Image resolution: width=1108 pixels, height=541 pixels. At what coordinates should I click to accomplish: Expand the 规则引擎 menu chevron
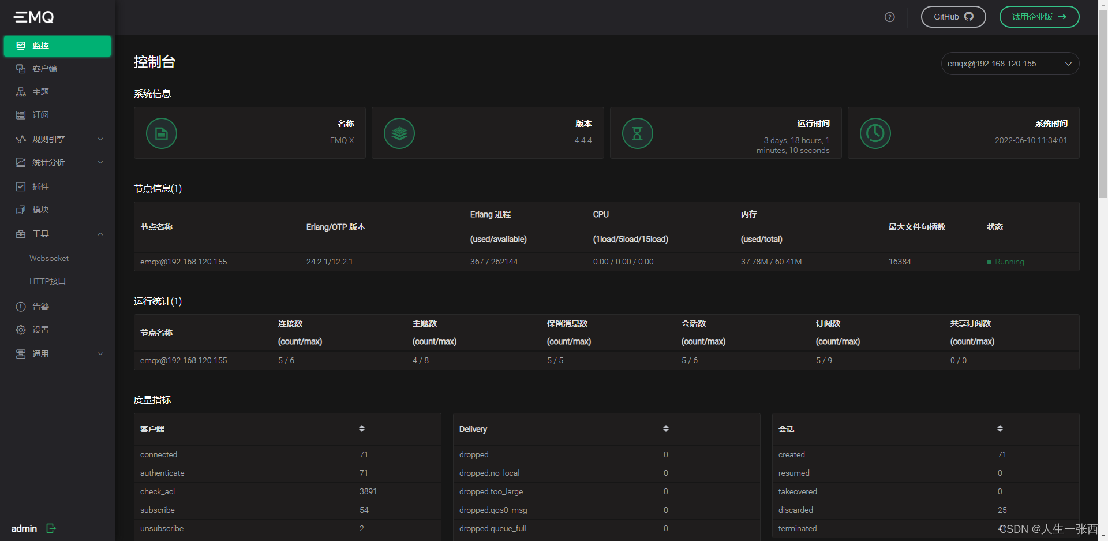(100, 139)
